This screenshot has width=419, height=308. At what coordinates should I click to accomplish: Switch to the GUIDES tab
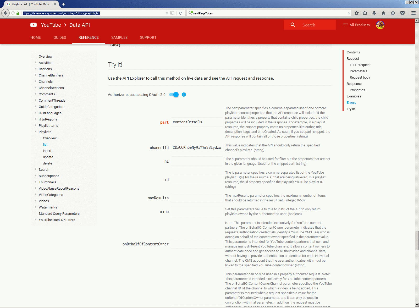tap(60, 37)
